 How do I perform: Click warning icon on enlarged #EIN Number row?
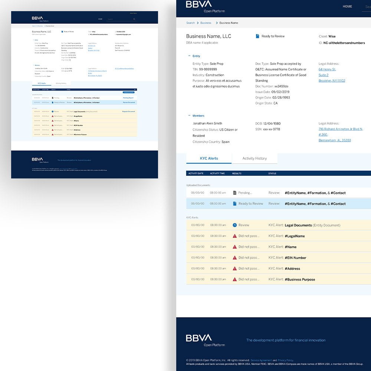pos(234,257)
